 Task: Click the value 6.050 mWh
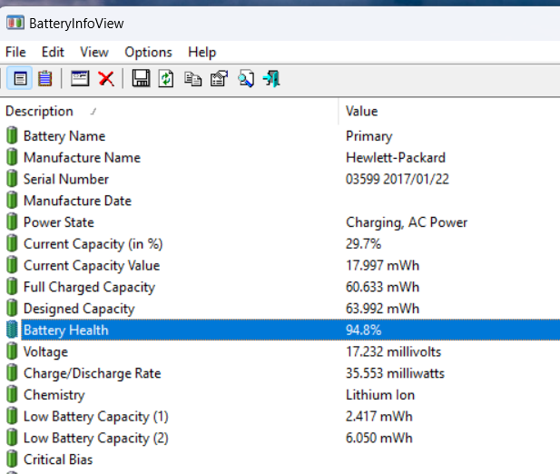coord(378,438)
